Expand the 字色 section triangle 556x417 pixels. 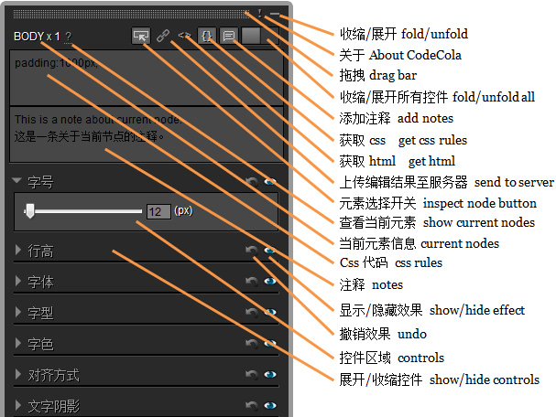pos(18,344)
